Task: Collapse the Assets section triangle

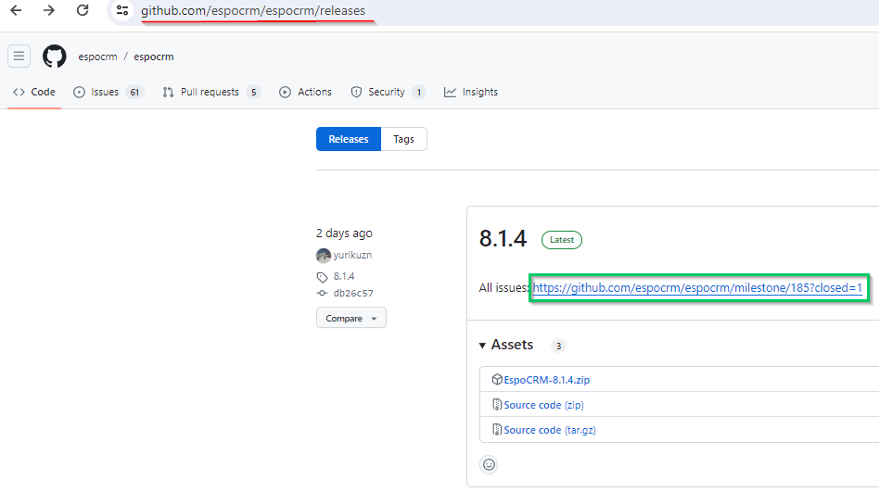Action: tap(482, 346)
